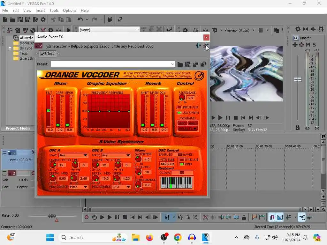Click the Orange Vocoder synthesizer piano keyboard
The width and height of the screenshot is (327, 245).
[176, 183]
